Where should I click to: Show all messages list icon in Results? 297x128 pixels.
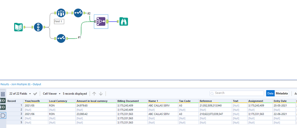click(x=3, y=94)
